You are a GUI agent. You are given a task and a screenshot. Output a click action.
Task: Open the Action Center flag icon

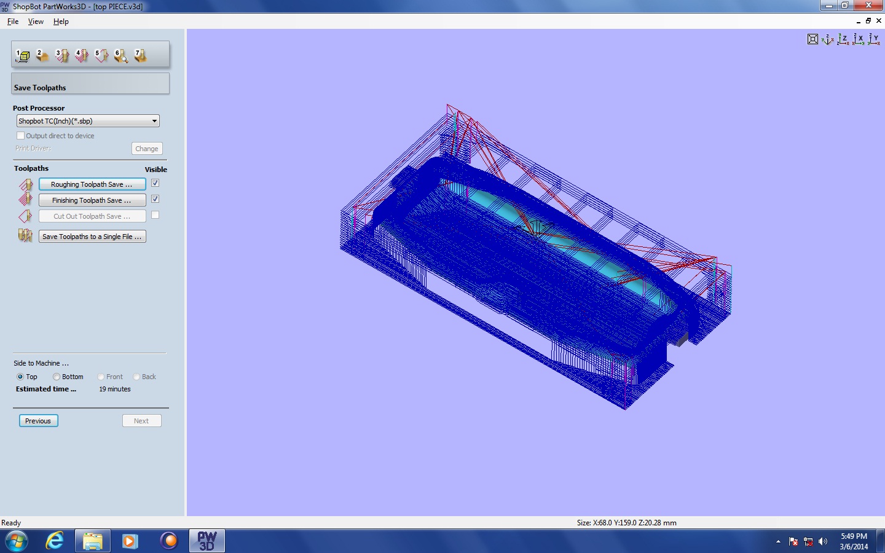click(x=793, y=541)
